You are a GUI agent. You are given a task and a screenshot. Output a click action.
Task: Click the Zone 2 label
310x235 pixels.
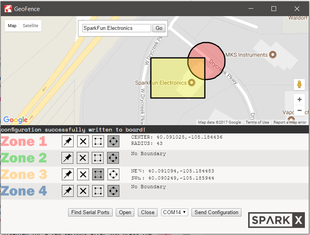tap(24, 158)
